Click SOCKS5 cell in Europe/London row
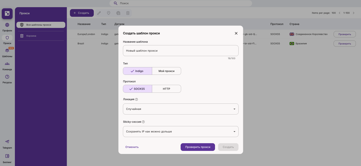Viewport: 361px width, 166px height. [275, 34]
